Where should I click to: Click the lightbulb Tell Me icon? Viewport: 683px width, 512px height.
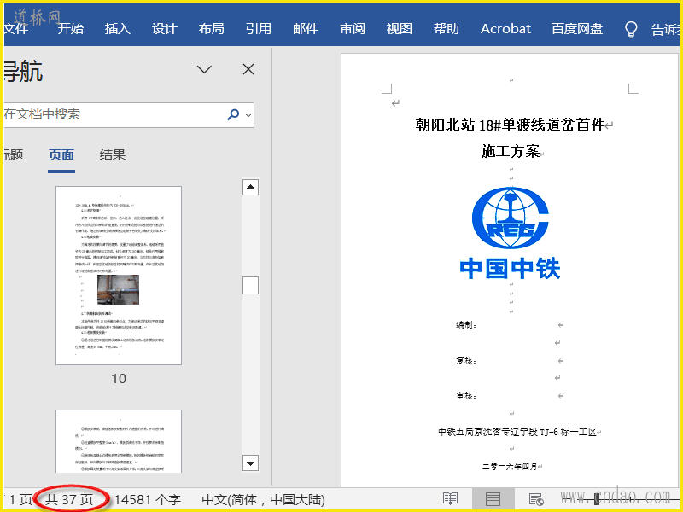pyautogui.click(x=631, y=30)
